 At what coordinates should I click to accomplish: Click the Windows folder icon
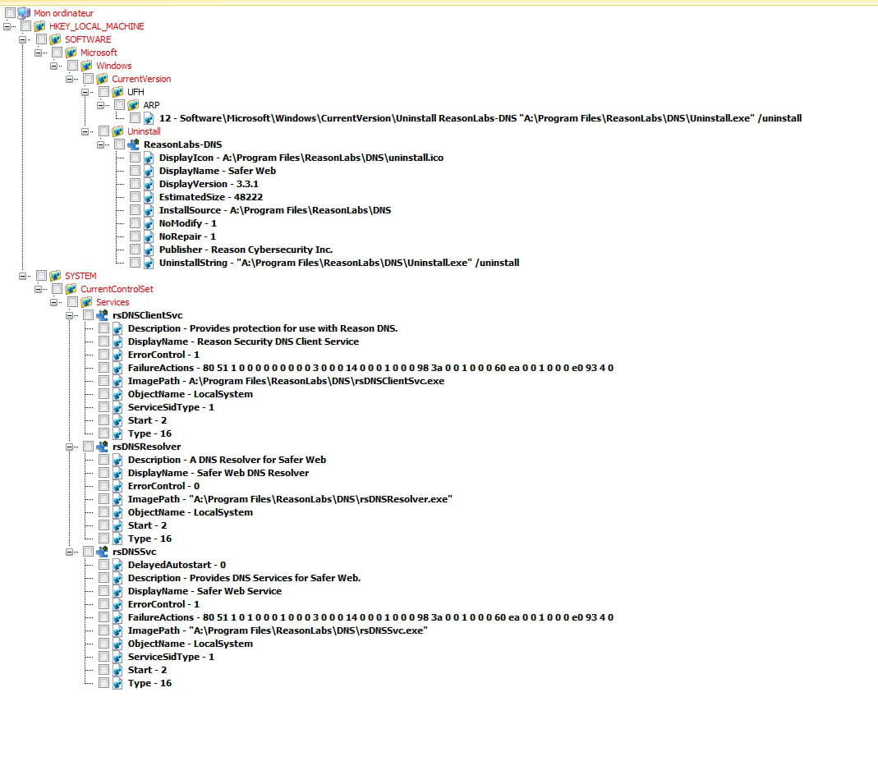86,66
